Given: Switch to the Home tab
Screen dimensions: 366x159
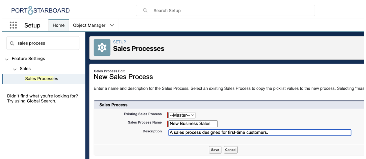Looking at the screenshot, I should pyautogui.click(x=58, y=25).
